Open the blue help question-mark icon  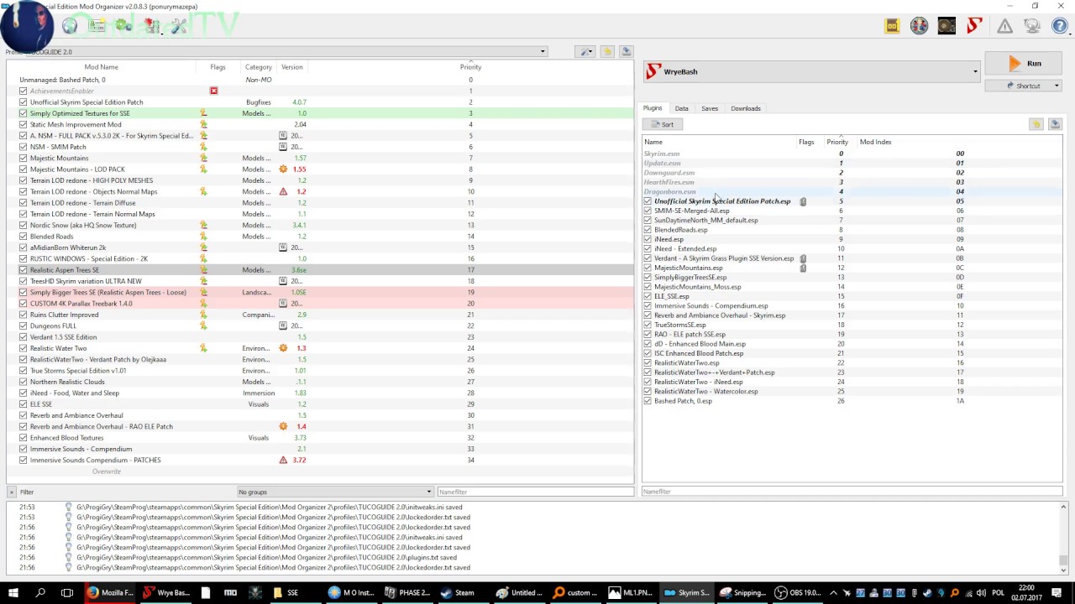pyautogui.click(x=1058, y=26)
